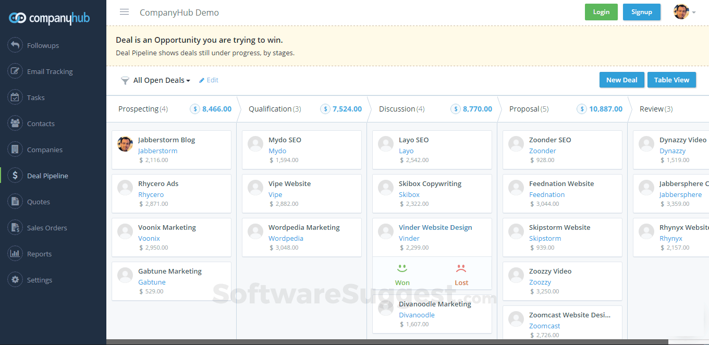Click the Layo SEO placeholder avatar
This screenshot has width=709, height=345.
(x=386, y=144)
